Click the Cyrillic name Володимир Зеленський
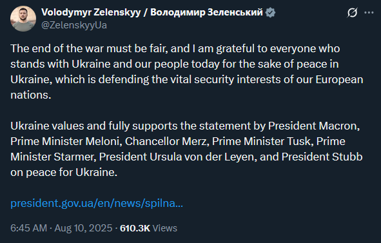Viewport: 381px width, 243px height. (206, 12)
